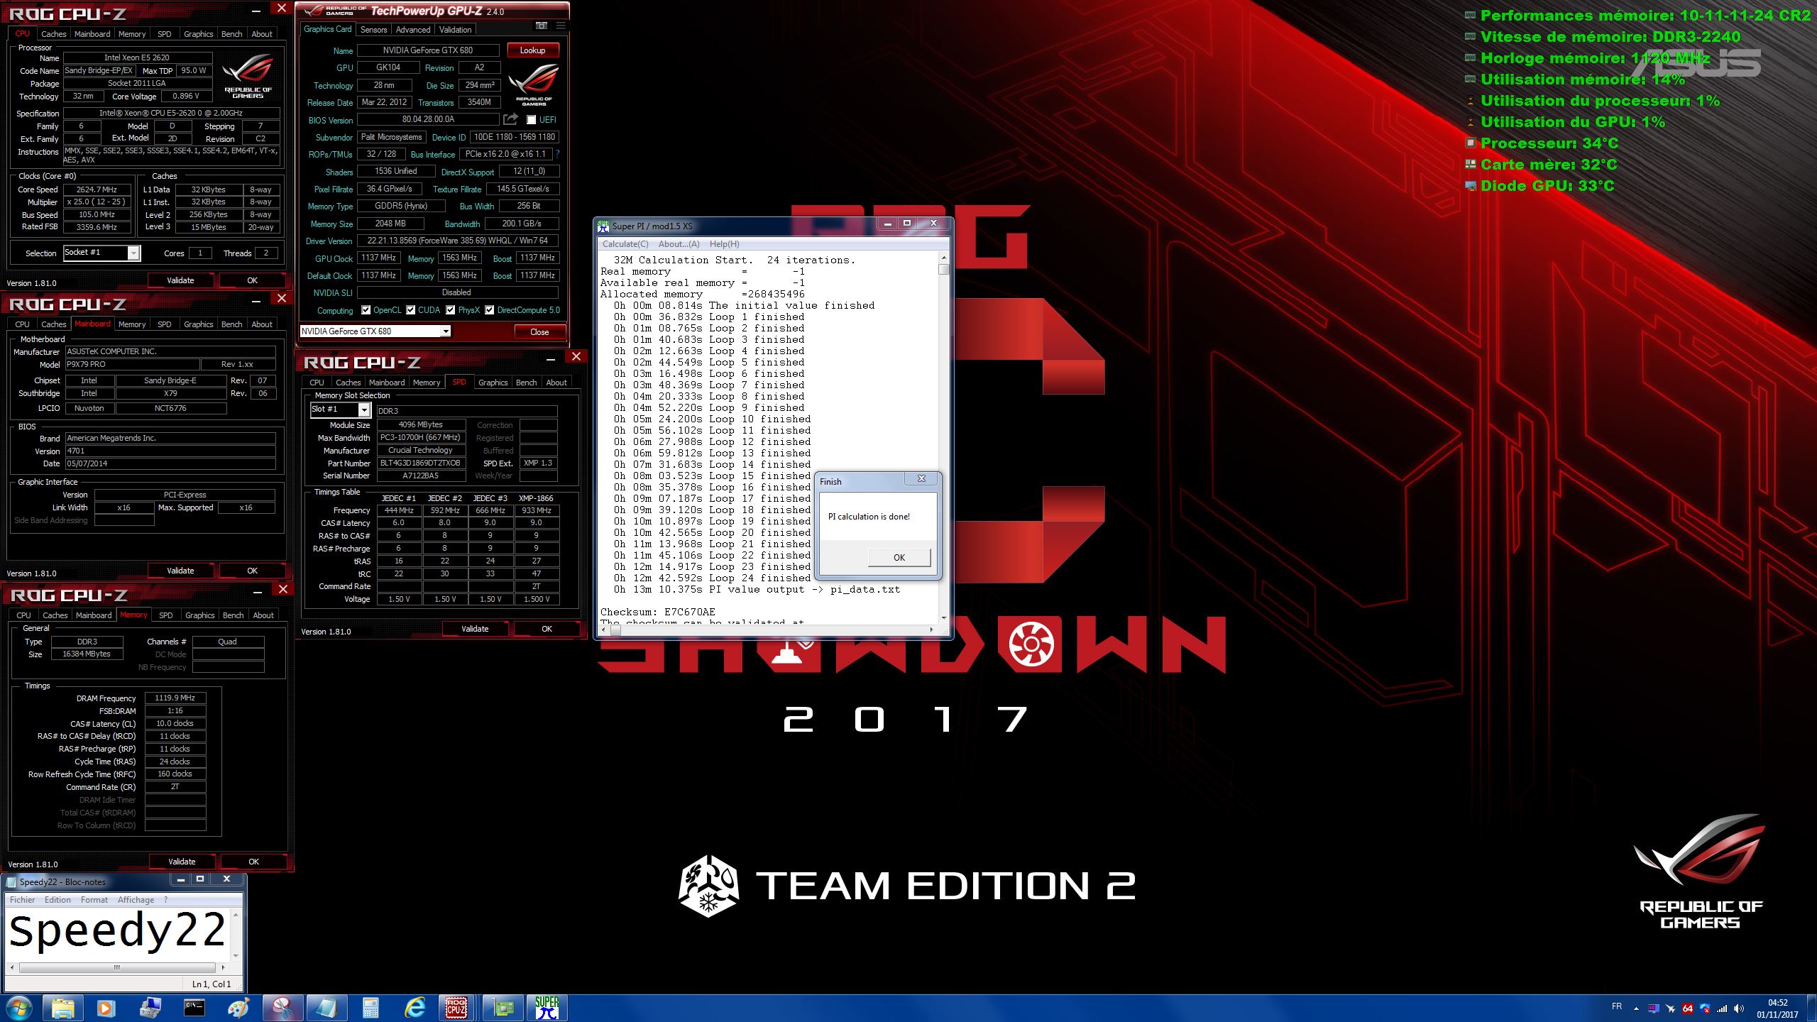The image size is (1817, 1022).
Task: Open the Format menu in Notepad
Action: tap(94, 900)
